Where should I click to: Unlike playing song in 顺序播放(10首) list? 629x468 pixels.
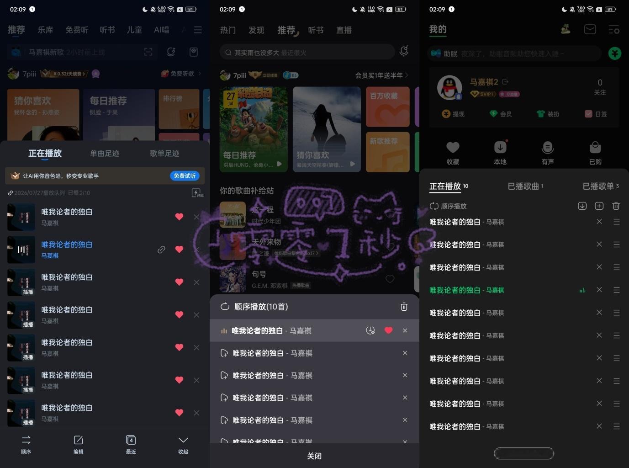pyautogui.click(x=388, y=330)
